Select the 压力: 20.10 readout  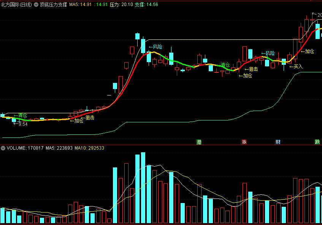click(x=121, y=5)
